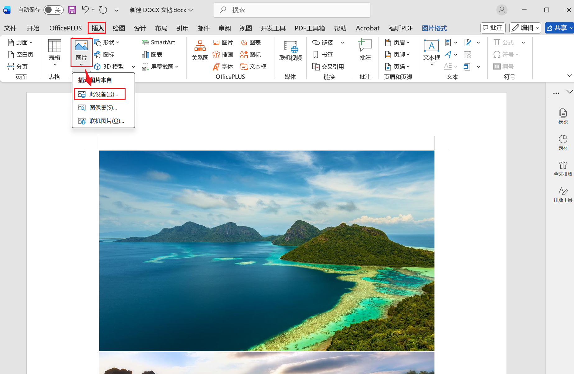
Task: Open the 插画 illustration tool
Action: tap(223, 54)
